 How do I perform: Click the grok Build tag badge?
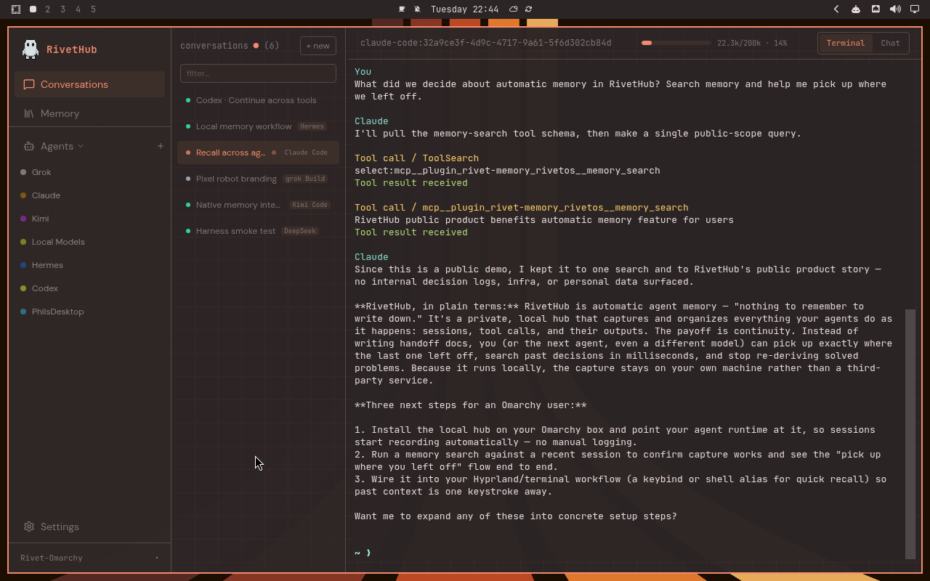[304, 179]
